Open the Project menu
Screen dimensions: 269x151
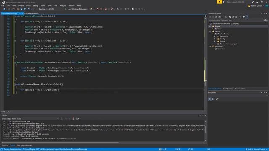[x=21, y=5]
